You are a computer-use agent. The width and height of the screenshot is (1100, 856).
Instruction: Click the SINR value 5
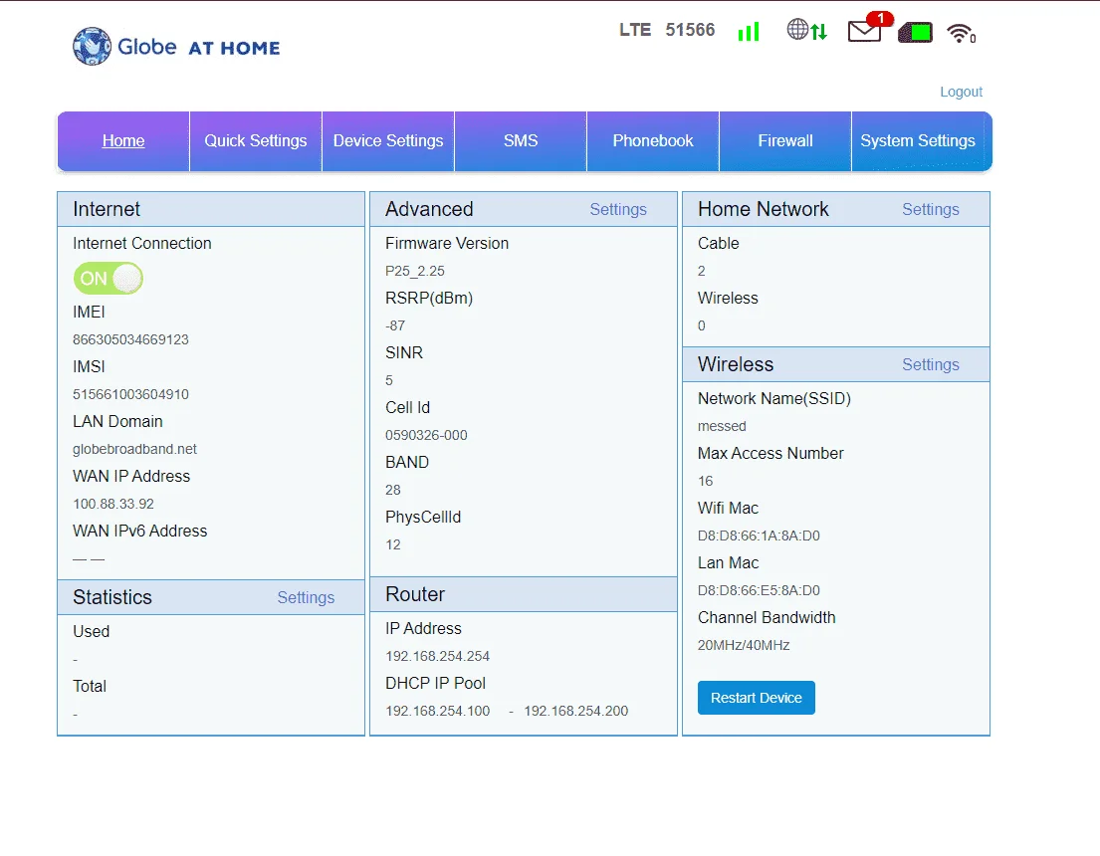pyautogui.click(x=389, y=380)
